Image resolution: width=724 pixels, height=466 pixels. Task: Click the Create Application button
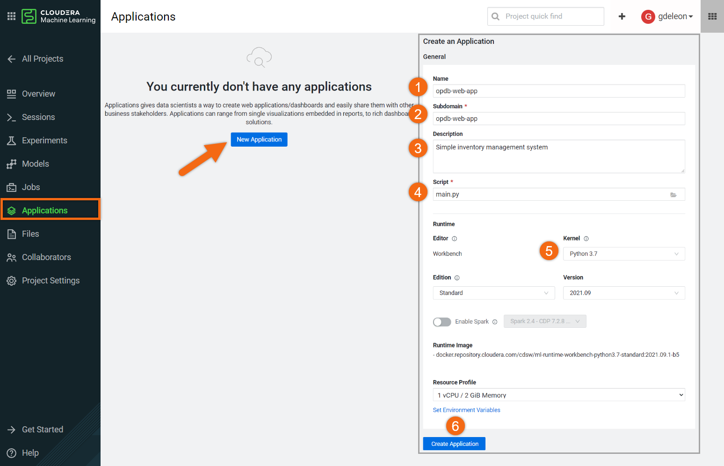pyautogui.click(x=454, y=444)
